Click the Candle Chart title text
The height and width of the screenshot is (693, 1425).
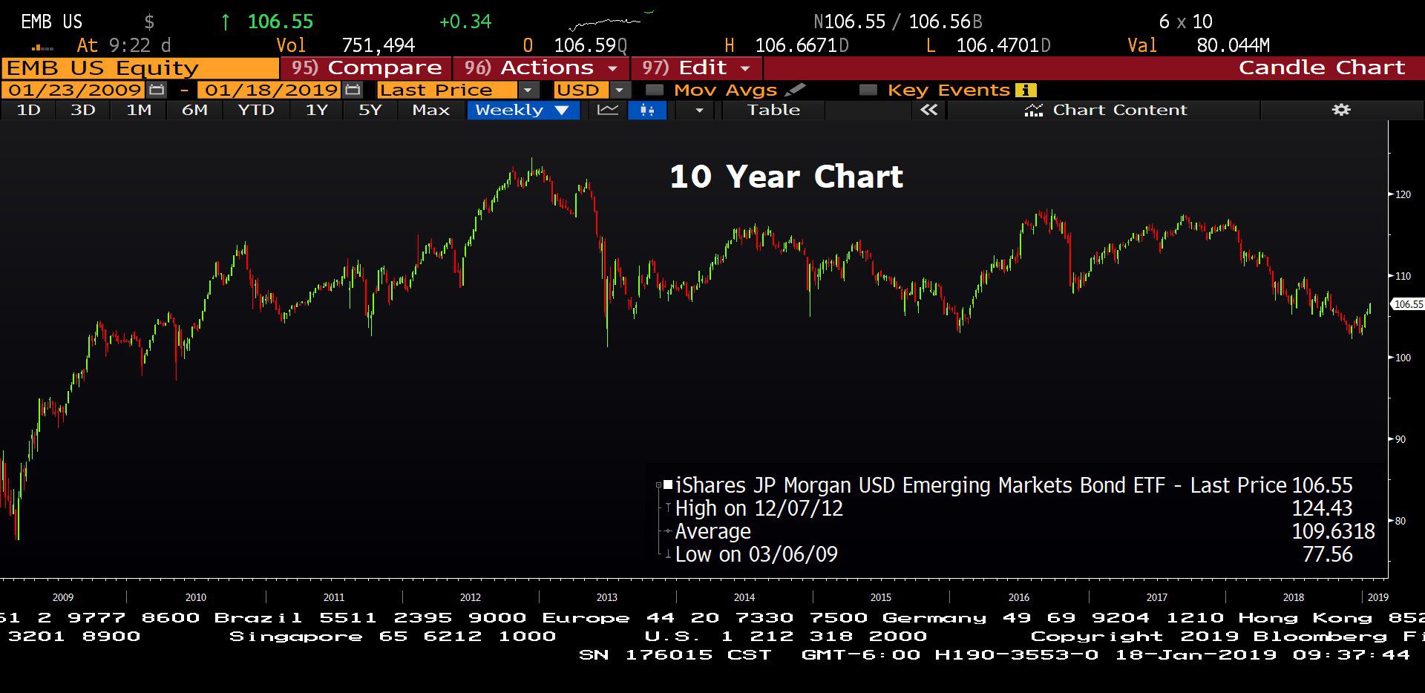[x=1322, y=68]
